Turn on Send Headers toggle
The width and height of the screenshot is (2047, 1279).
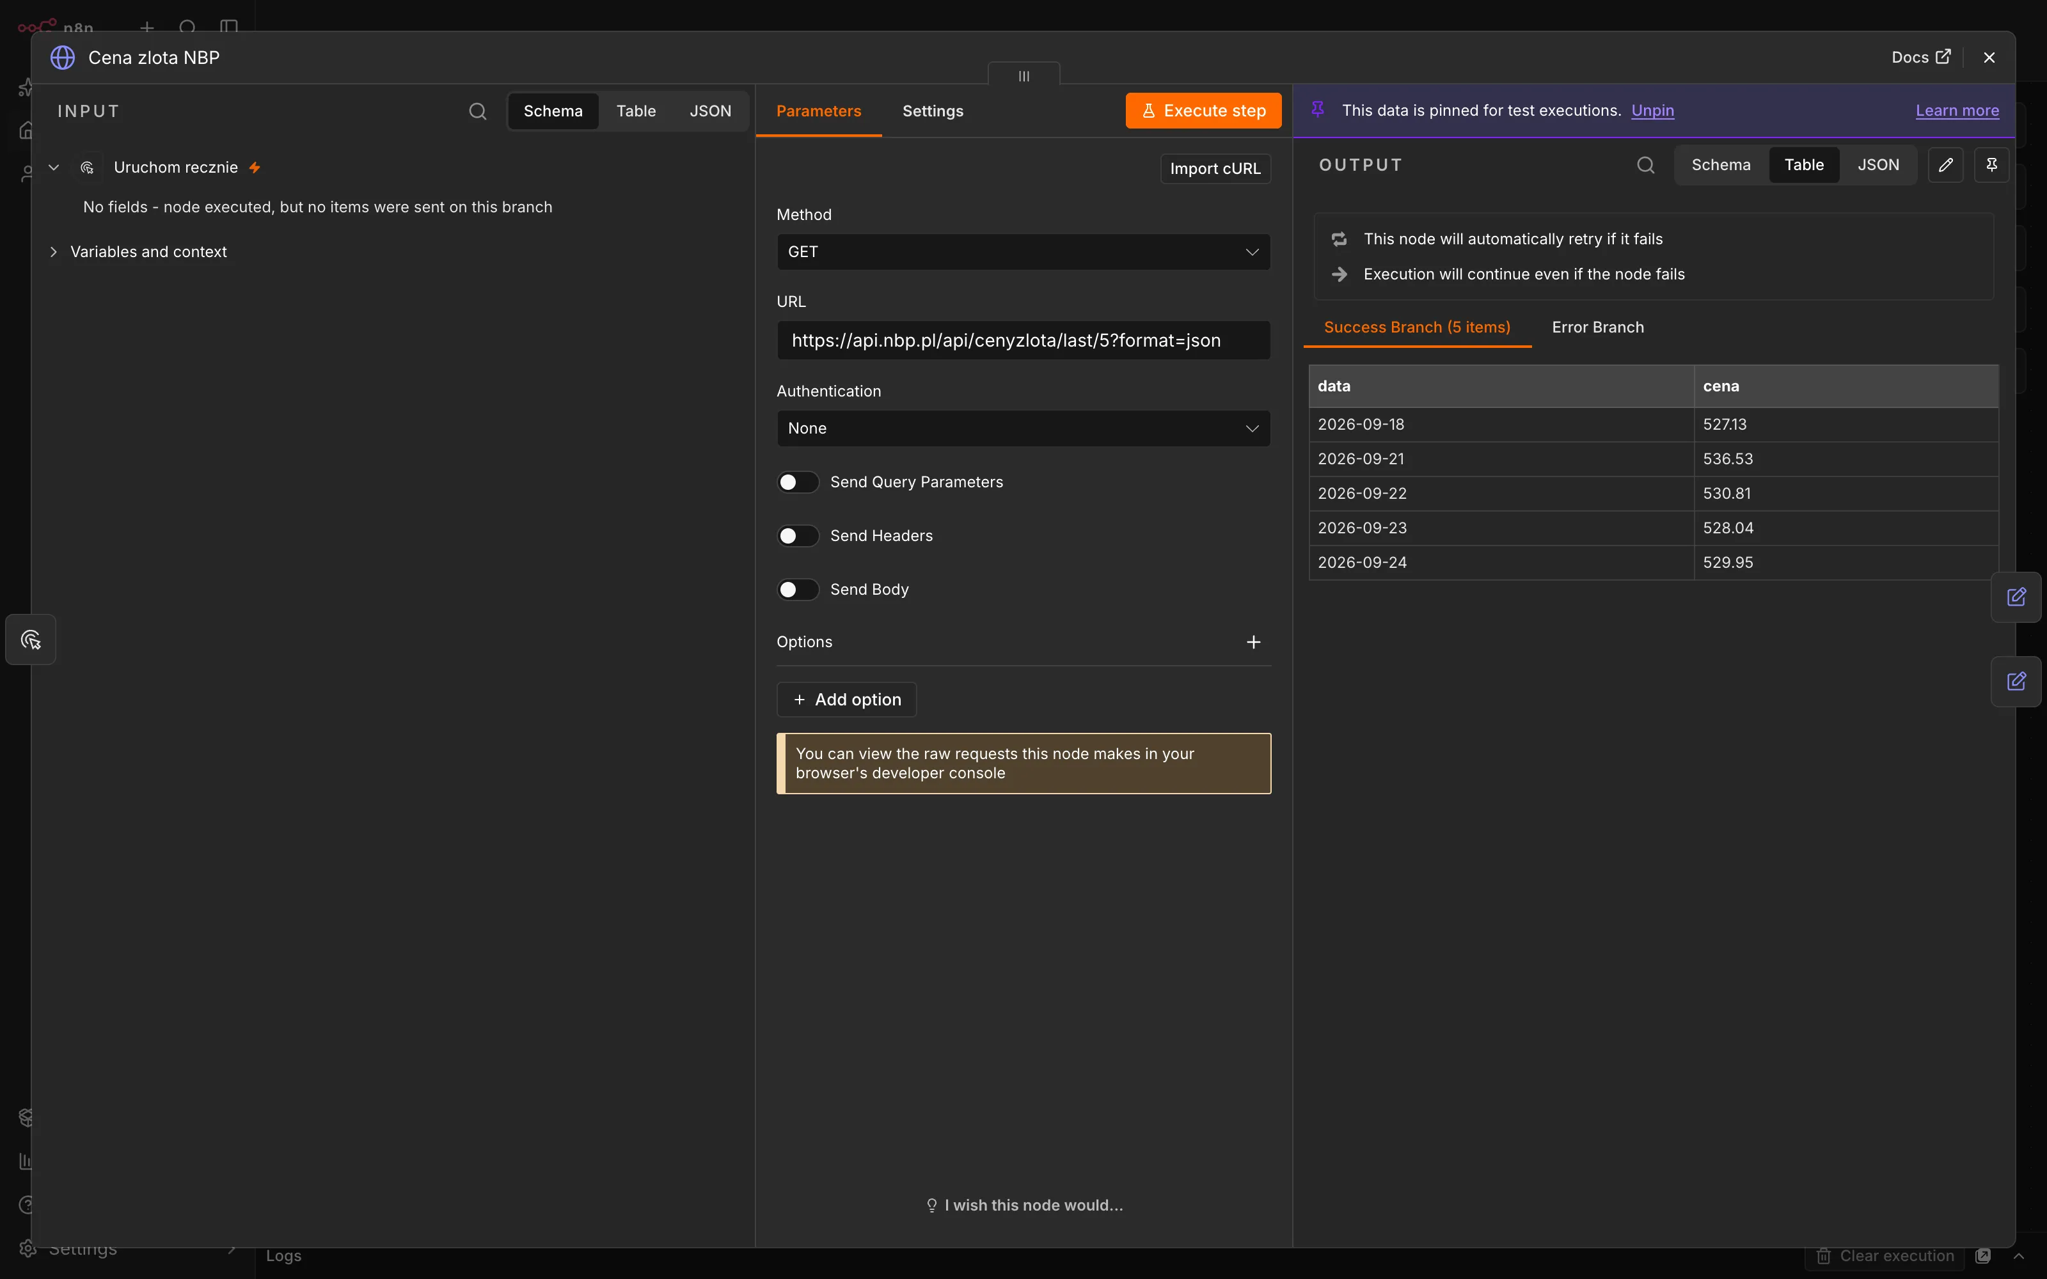tap(798, 535)
